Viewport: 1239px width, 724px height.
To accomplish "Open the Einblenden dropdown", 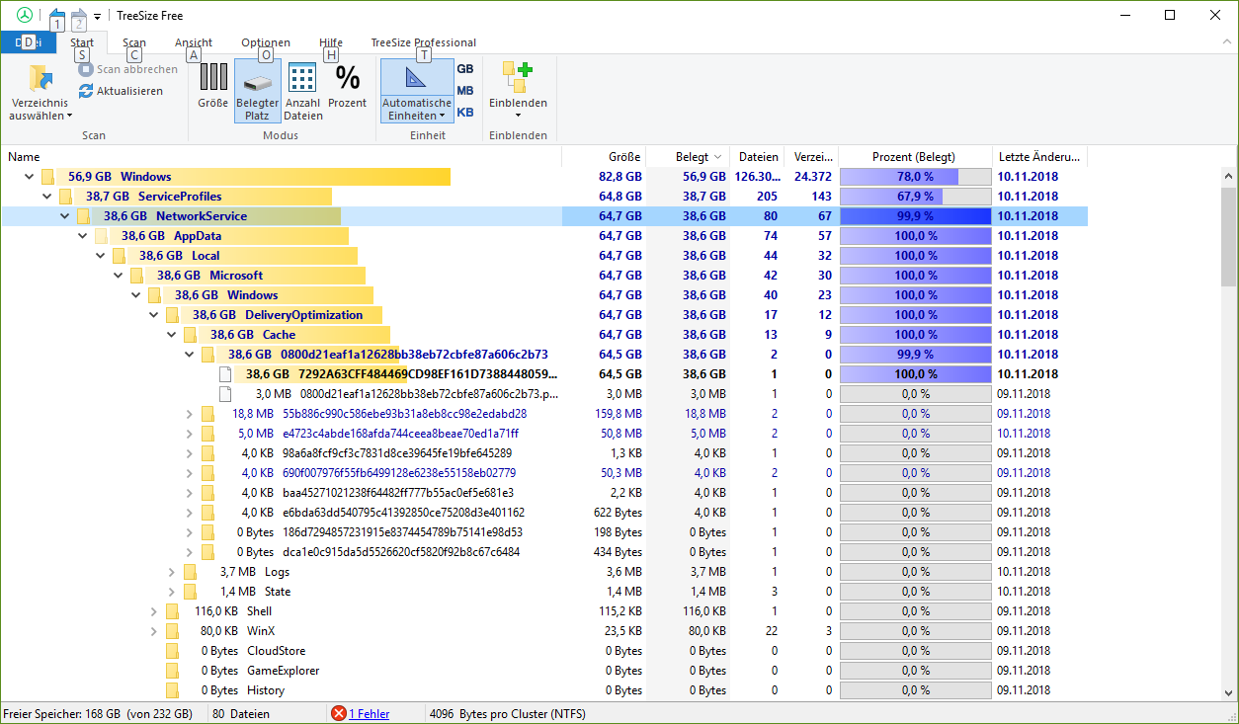I will 518,91.
